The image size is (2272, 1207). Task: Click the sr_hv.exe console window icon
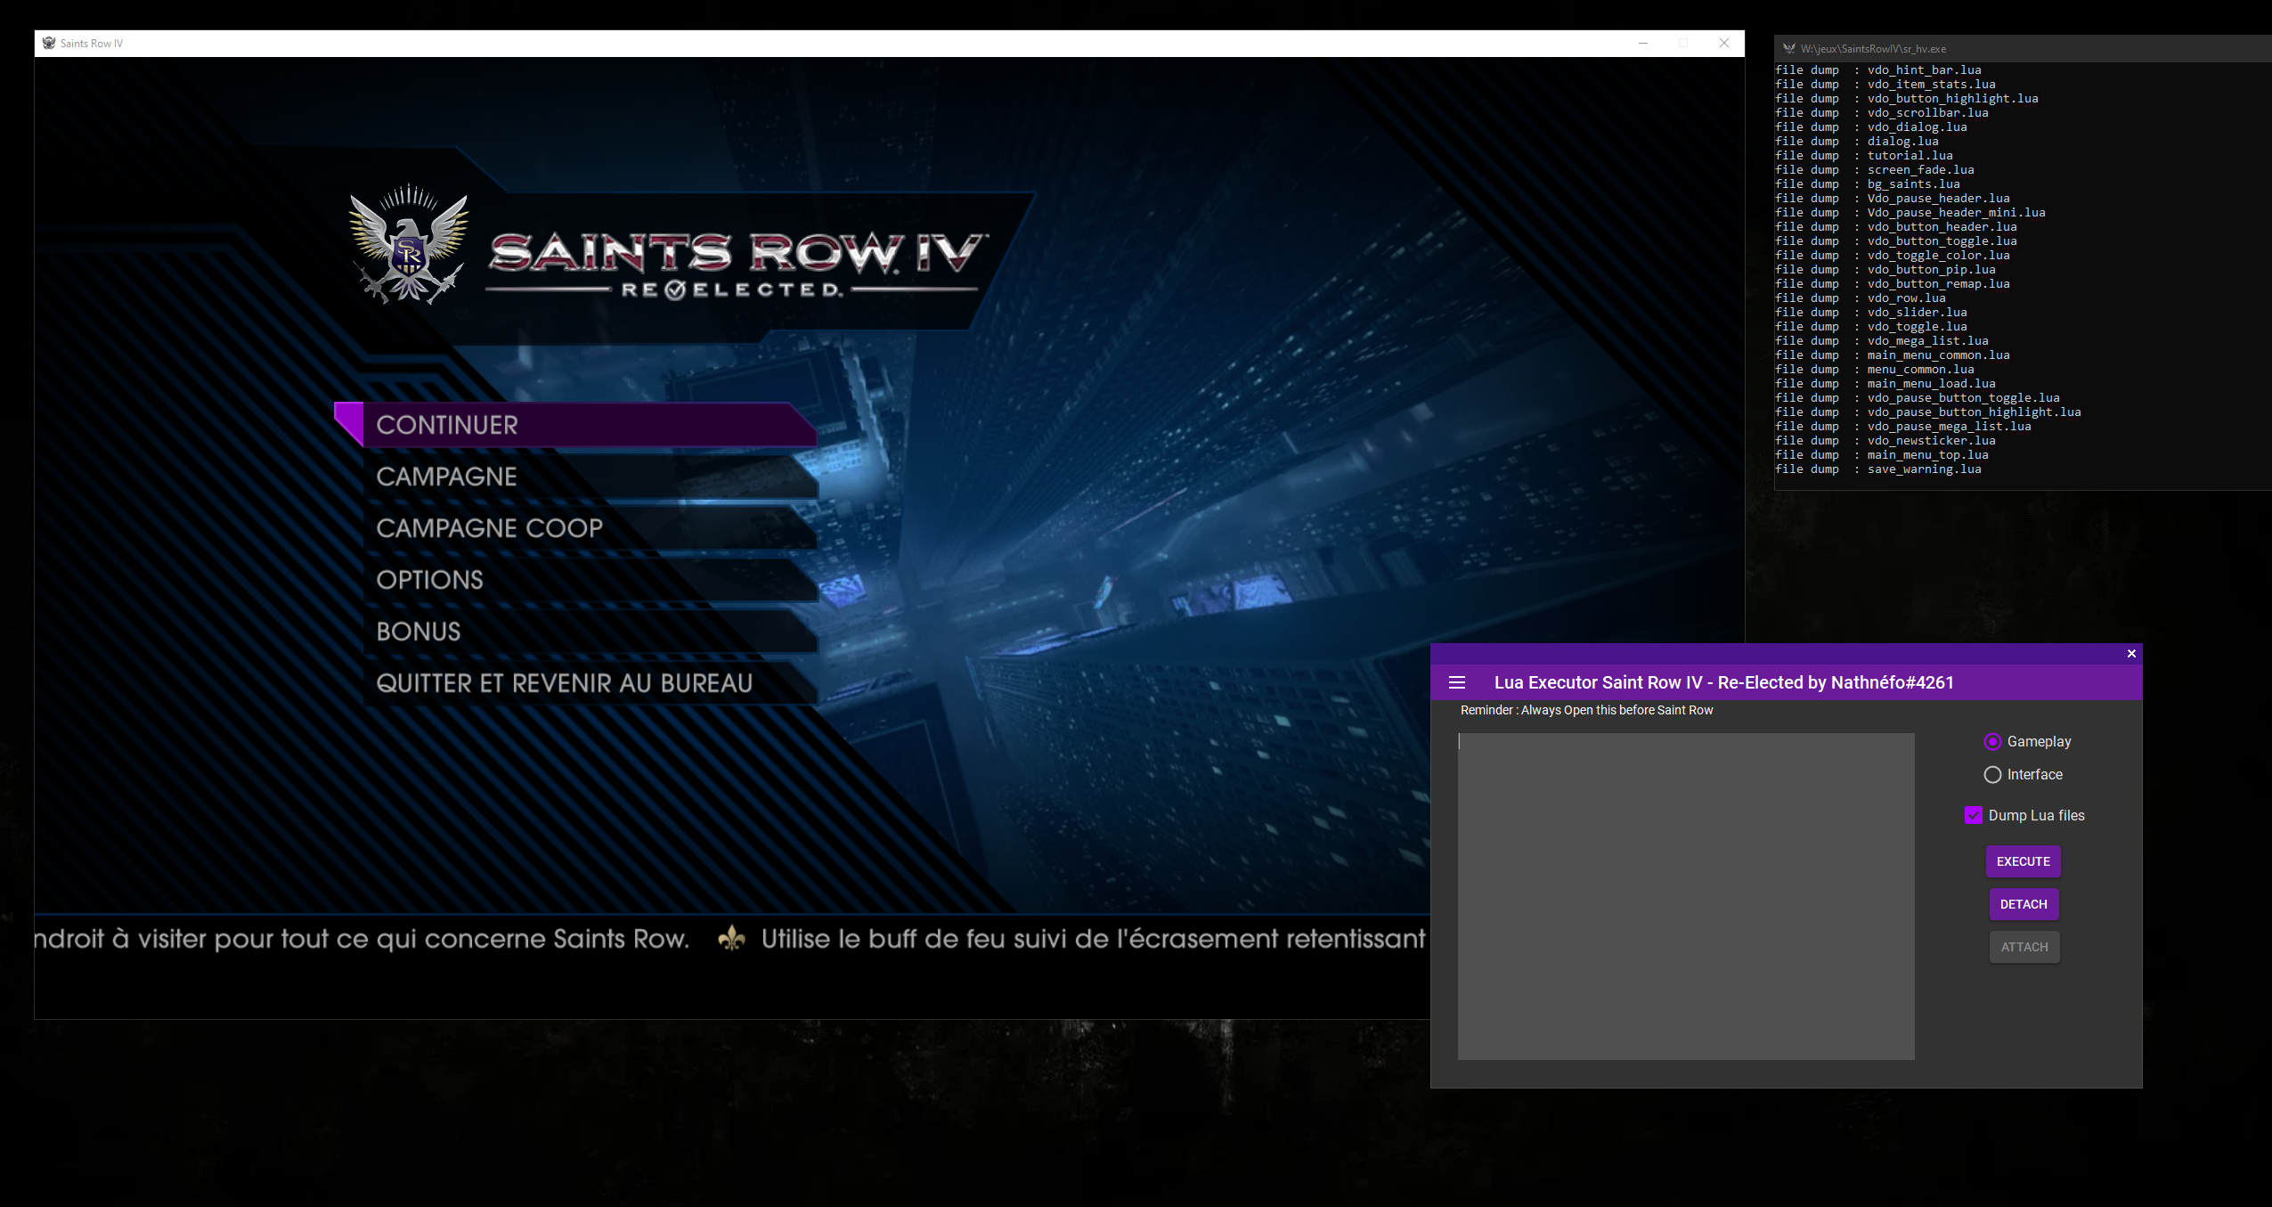1788,49
